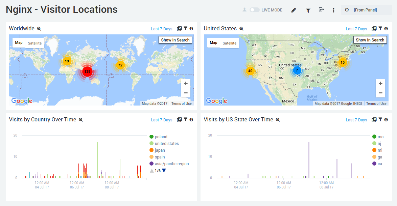The height and width of the screenshot is (206, 397).
Task: Toggle the united states legend series
Action: pos(164,143)
